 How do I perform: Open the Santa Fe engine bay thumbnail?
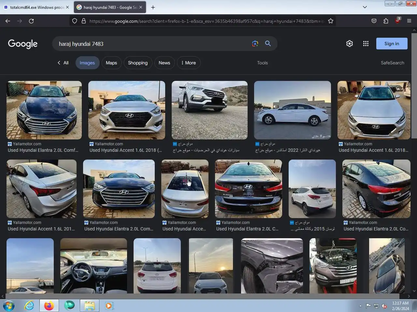pyautogui.click(x=333, y=266)
